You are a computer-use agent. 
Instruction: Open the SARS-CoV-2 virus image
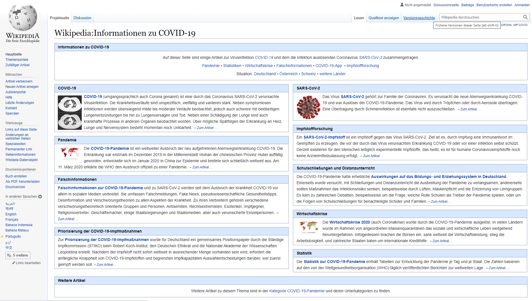308,107
